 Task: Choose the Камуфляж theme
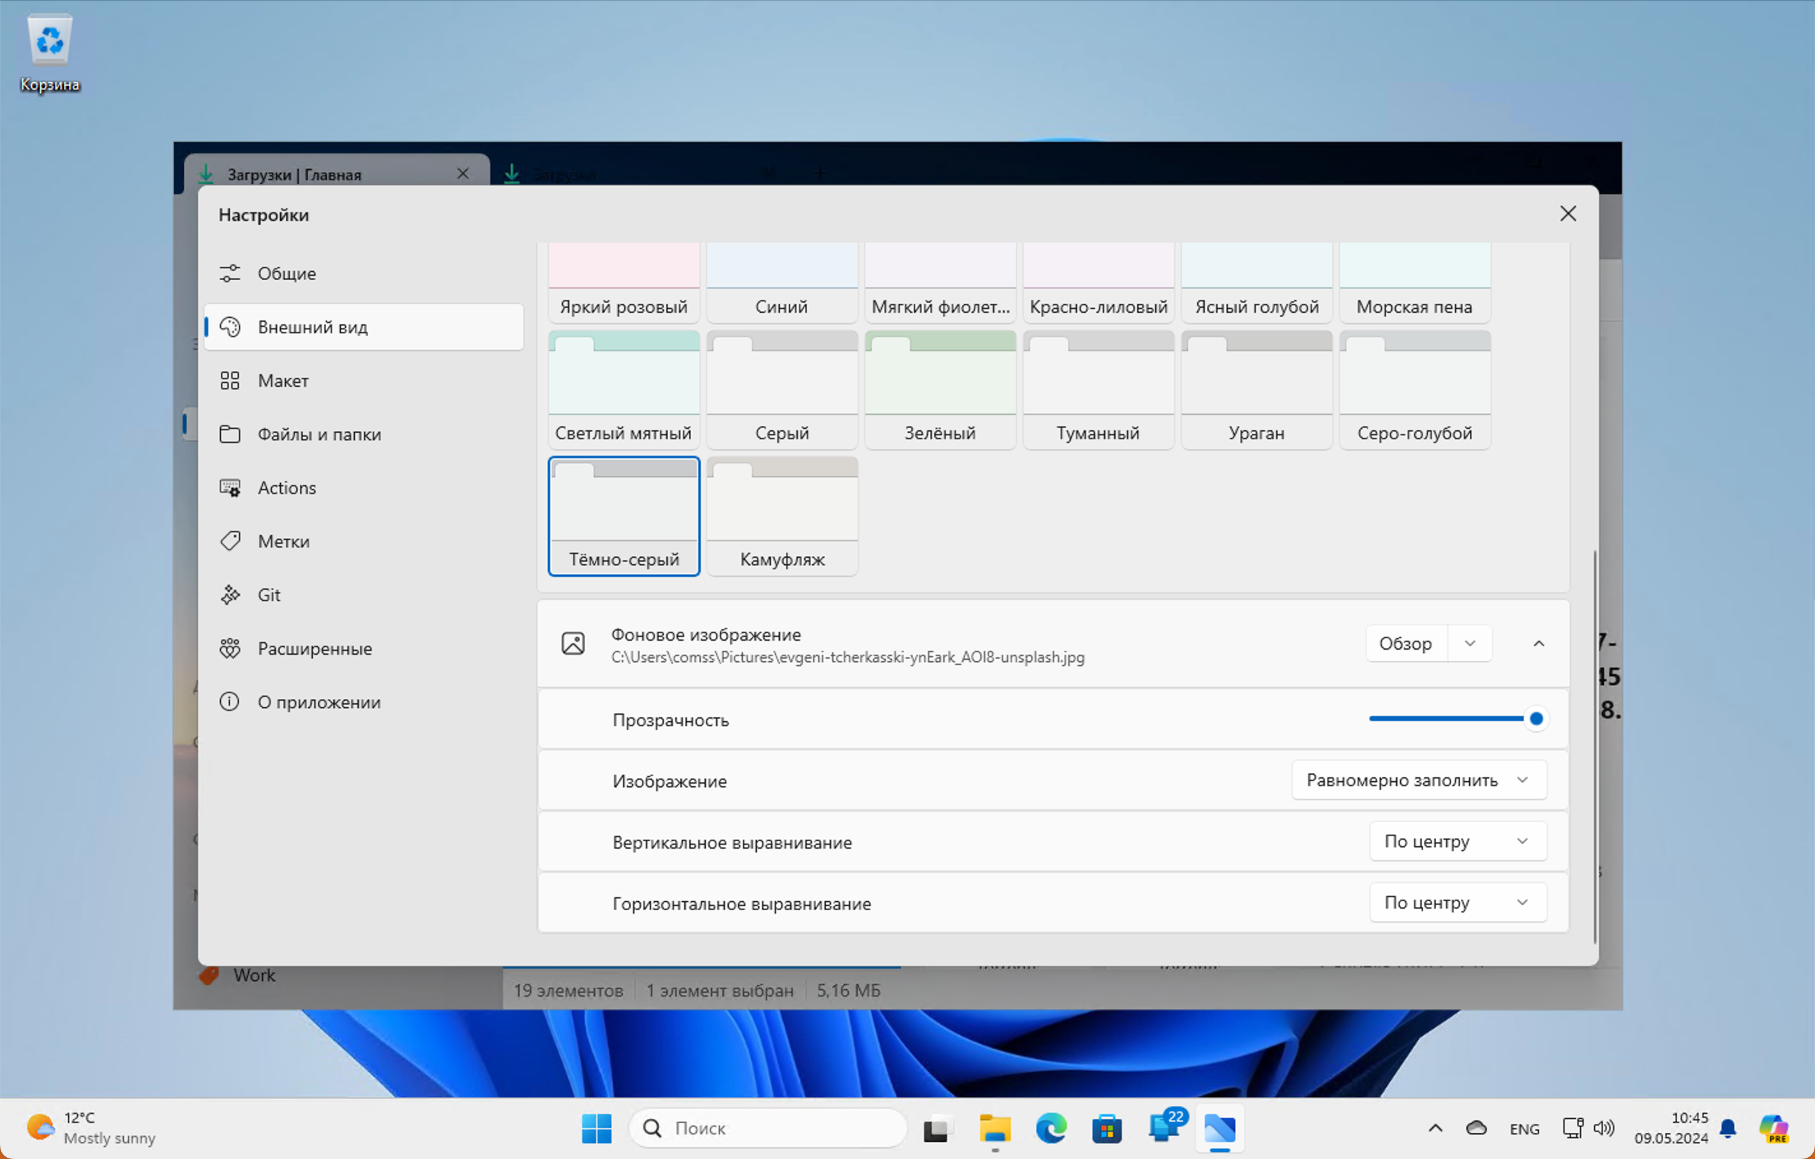(x=782, y=517)
